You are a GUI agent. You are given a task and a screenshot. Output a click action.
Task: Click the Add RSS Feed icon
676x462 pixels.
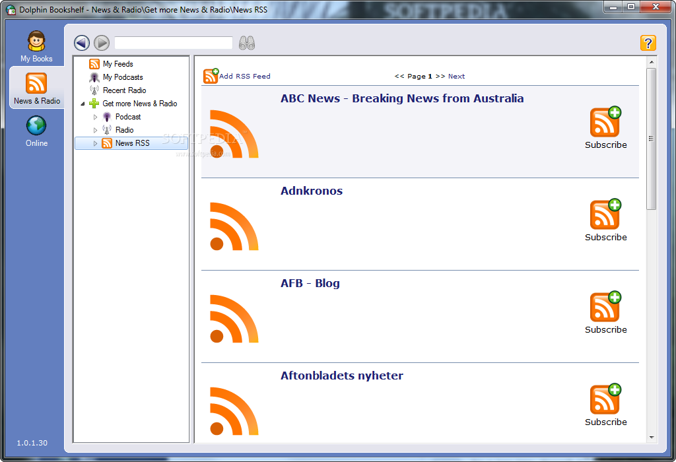pos(211,76)
